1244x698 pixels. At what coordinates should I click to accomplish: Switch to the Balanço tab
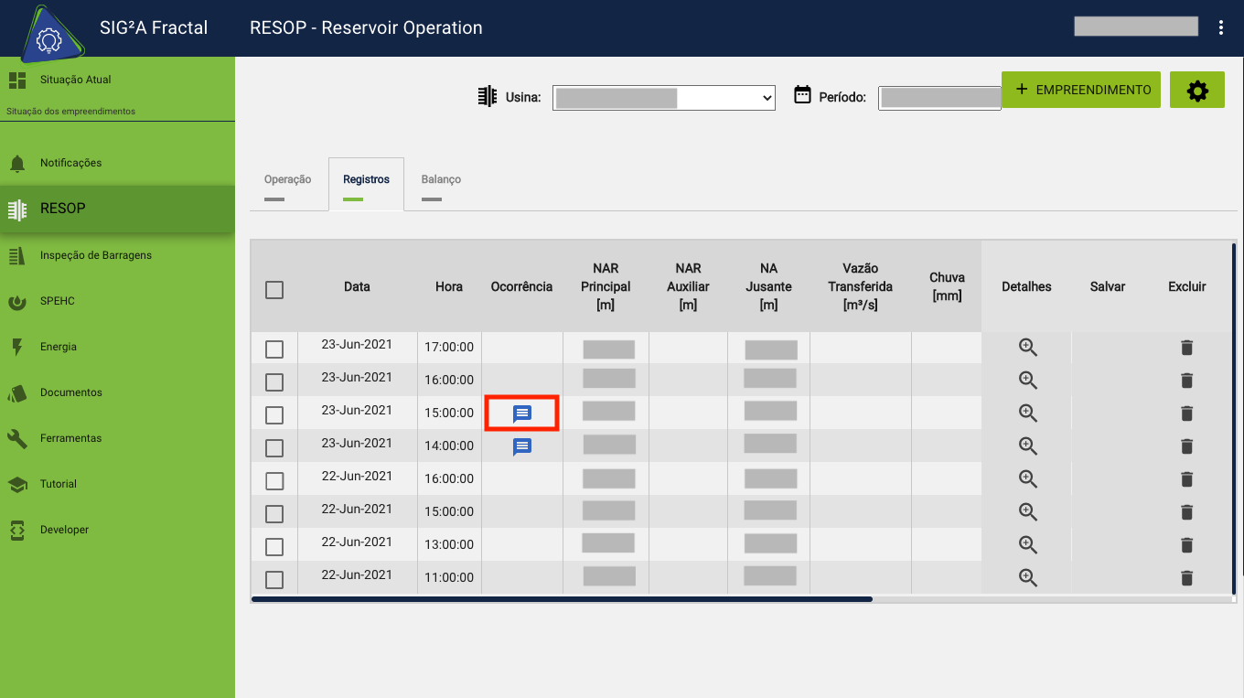click(441, 180)
